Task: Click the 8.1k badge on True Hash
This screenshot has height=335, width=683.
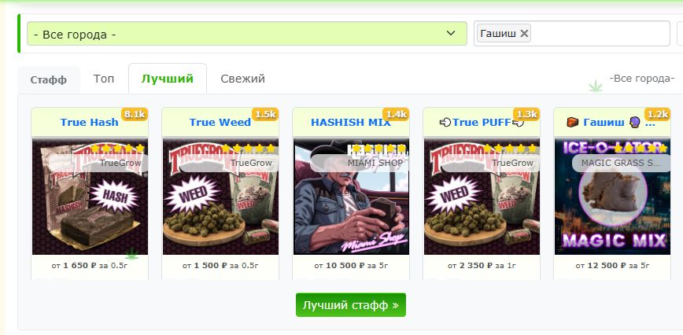Action: point(134,114)
